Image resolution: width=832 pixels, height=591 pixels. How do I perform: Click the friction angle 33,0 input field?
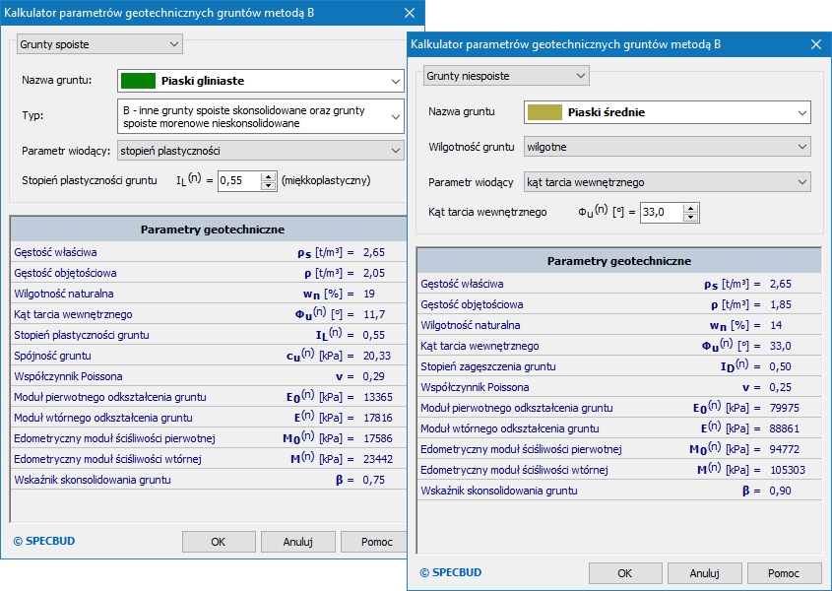click(x=660, y=212)
